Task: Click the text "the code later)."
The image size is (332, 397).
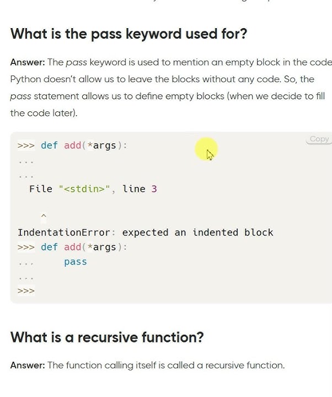Action: coord(44,113)
